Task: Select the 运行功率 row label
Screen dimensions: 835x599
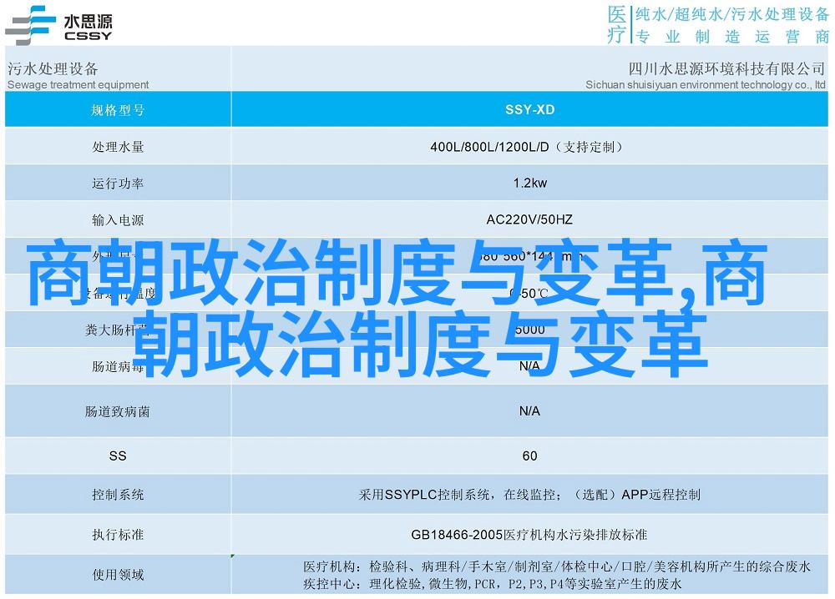Action: point(118,184)
